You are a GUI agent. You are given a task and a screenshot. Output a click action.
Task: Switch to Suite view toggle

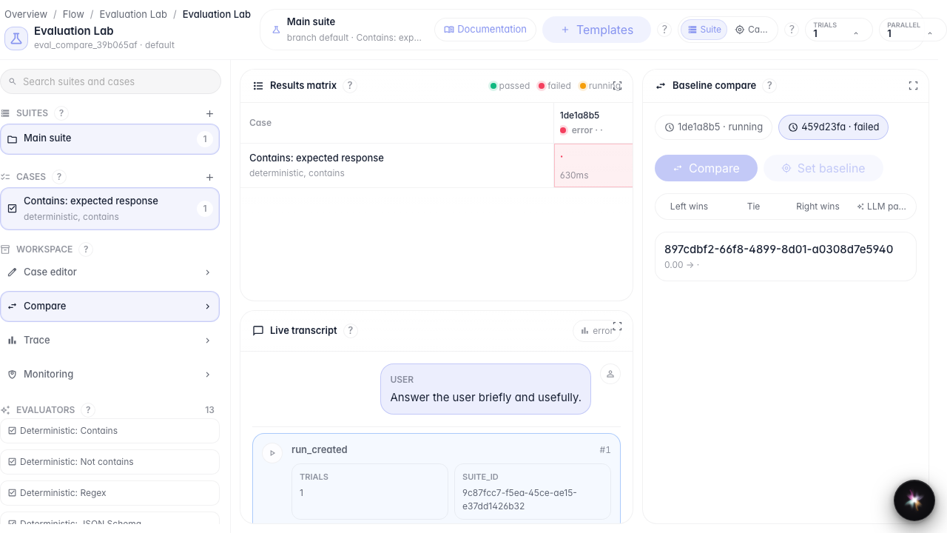704,30
